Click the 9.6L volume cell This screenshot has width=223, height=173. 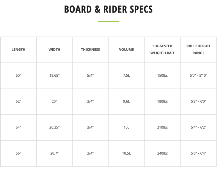126,101
